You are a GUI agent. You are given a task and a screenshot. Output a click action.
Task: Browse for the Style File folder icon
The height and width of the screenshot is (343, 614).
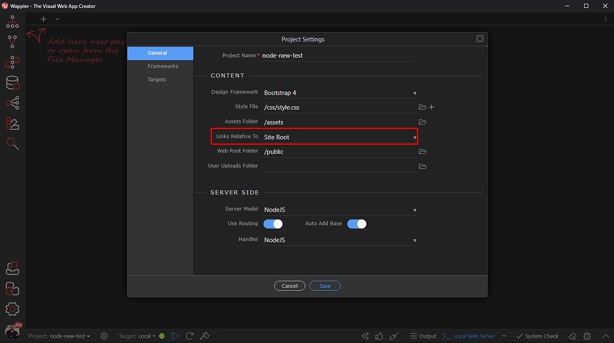click(422, 107)
